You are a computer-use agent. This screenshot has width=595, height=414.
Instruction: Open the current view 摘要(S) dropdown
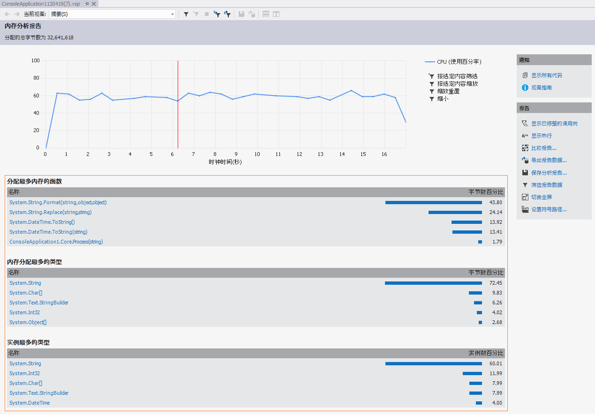point(173,14)
